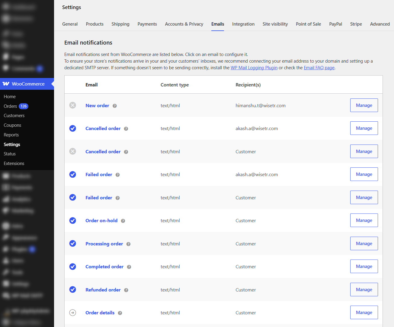Click the Orders count badge 126
394x327 pixels.
24,106
